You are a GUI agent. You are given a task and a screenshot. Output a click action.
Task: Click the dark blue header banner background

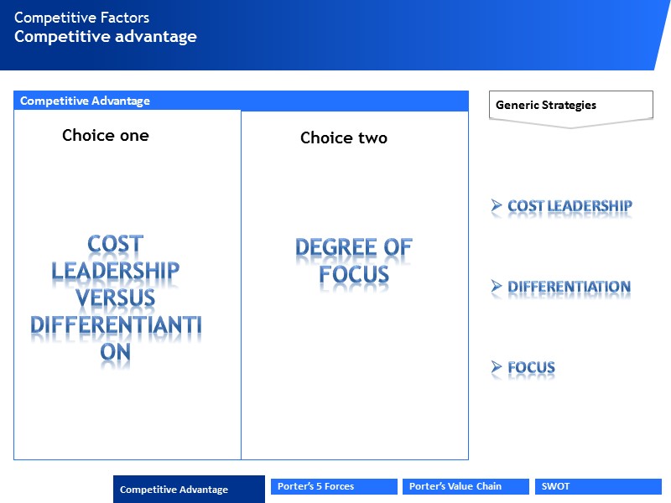419,35
